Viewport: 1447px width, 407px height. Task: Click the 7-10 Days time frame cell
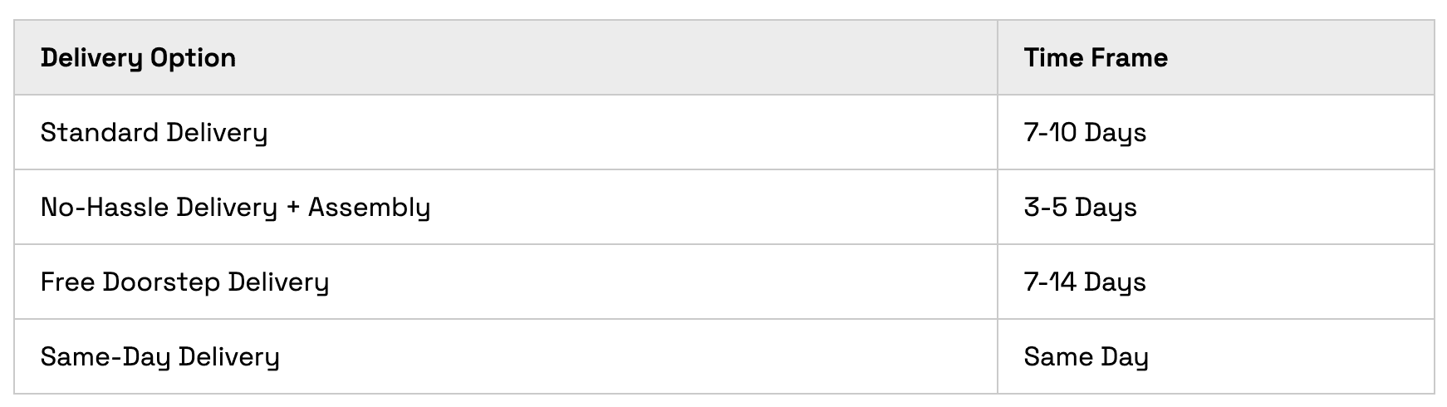click(1085, 133)
